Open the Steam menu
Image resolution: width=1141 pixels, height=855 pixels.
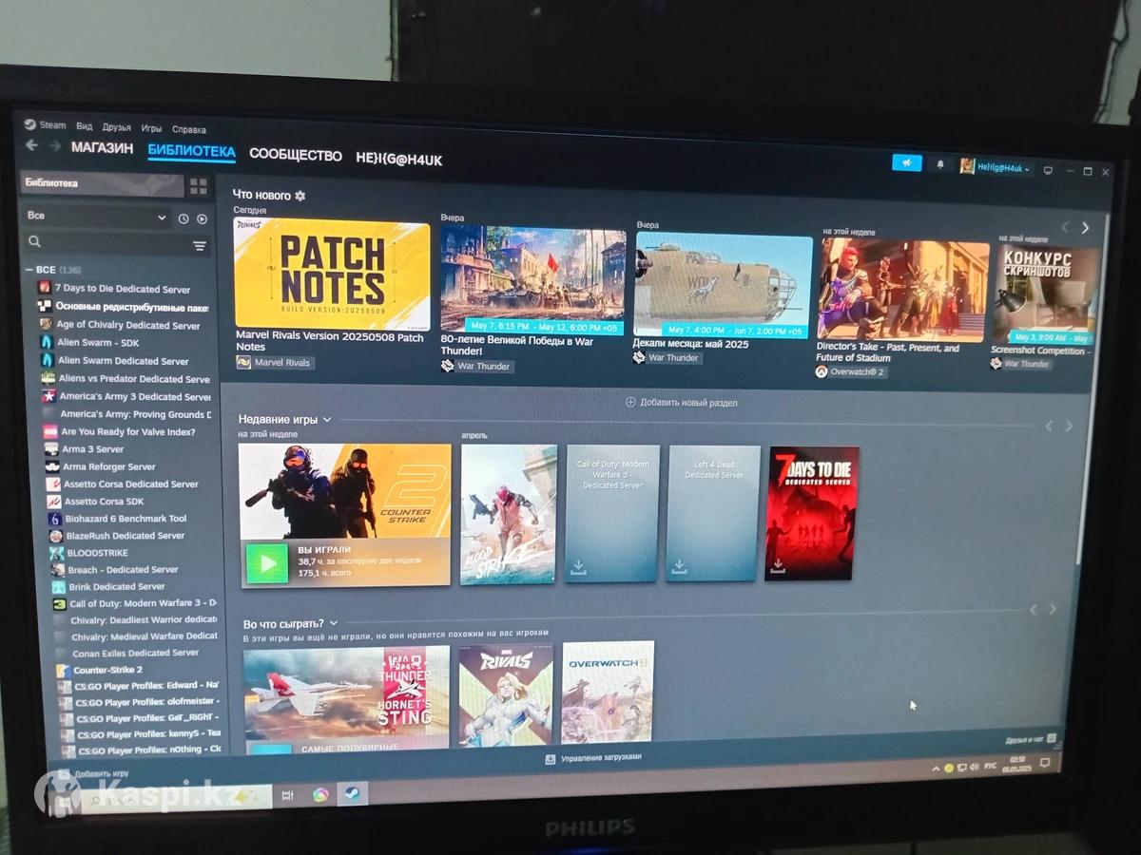pos(46,124)
